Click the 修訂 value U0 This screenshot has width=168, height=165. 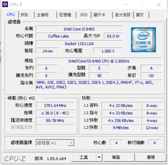point(151,76)
